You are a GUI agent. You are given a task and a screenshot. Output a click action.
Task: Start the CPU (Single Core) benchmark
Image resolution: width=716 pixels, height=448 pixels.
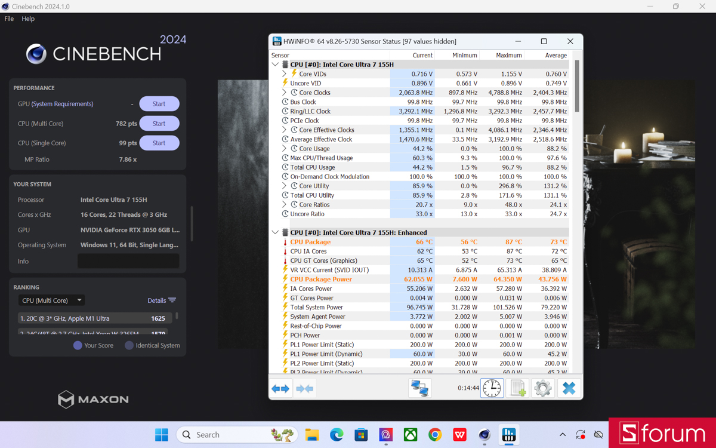click(159, 143)
